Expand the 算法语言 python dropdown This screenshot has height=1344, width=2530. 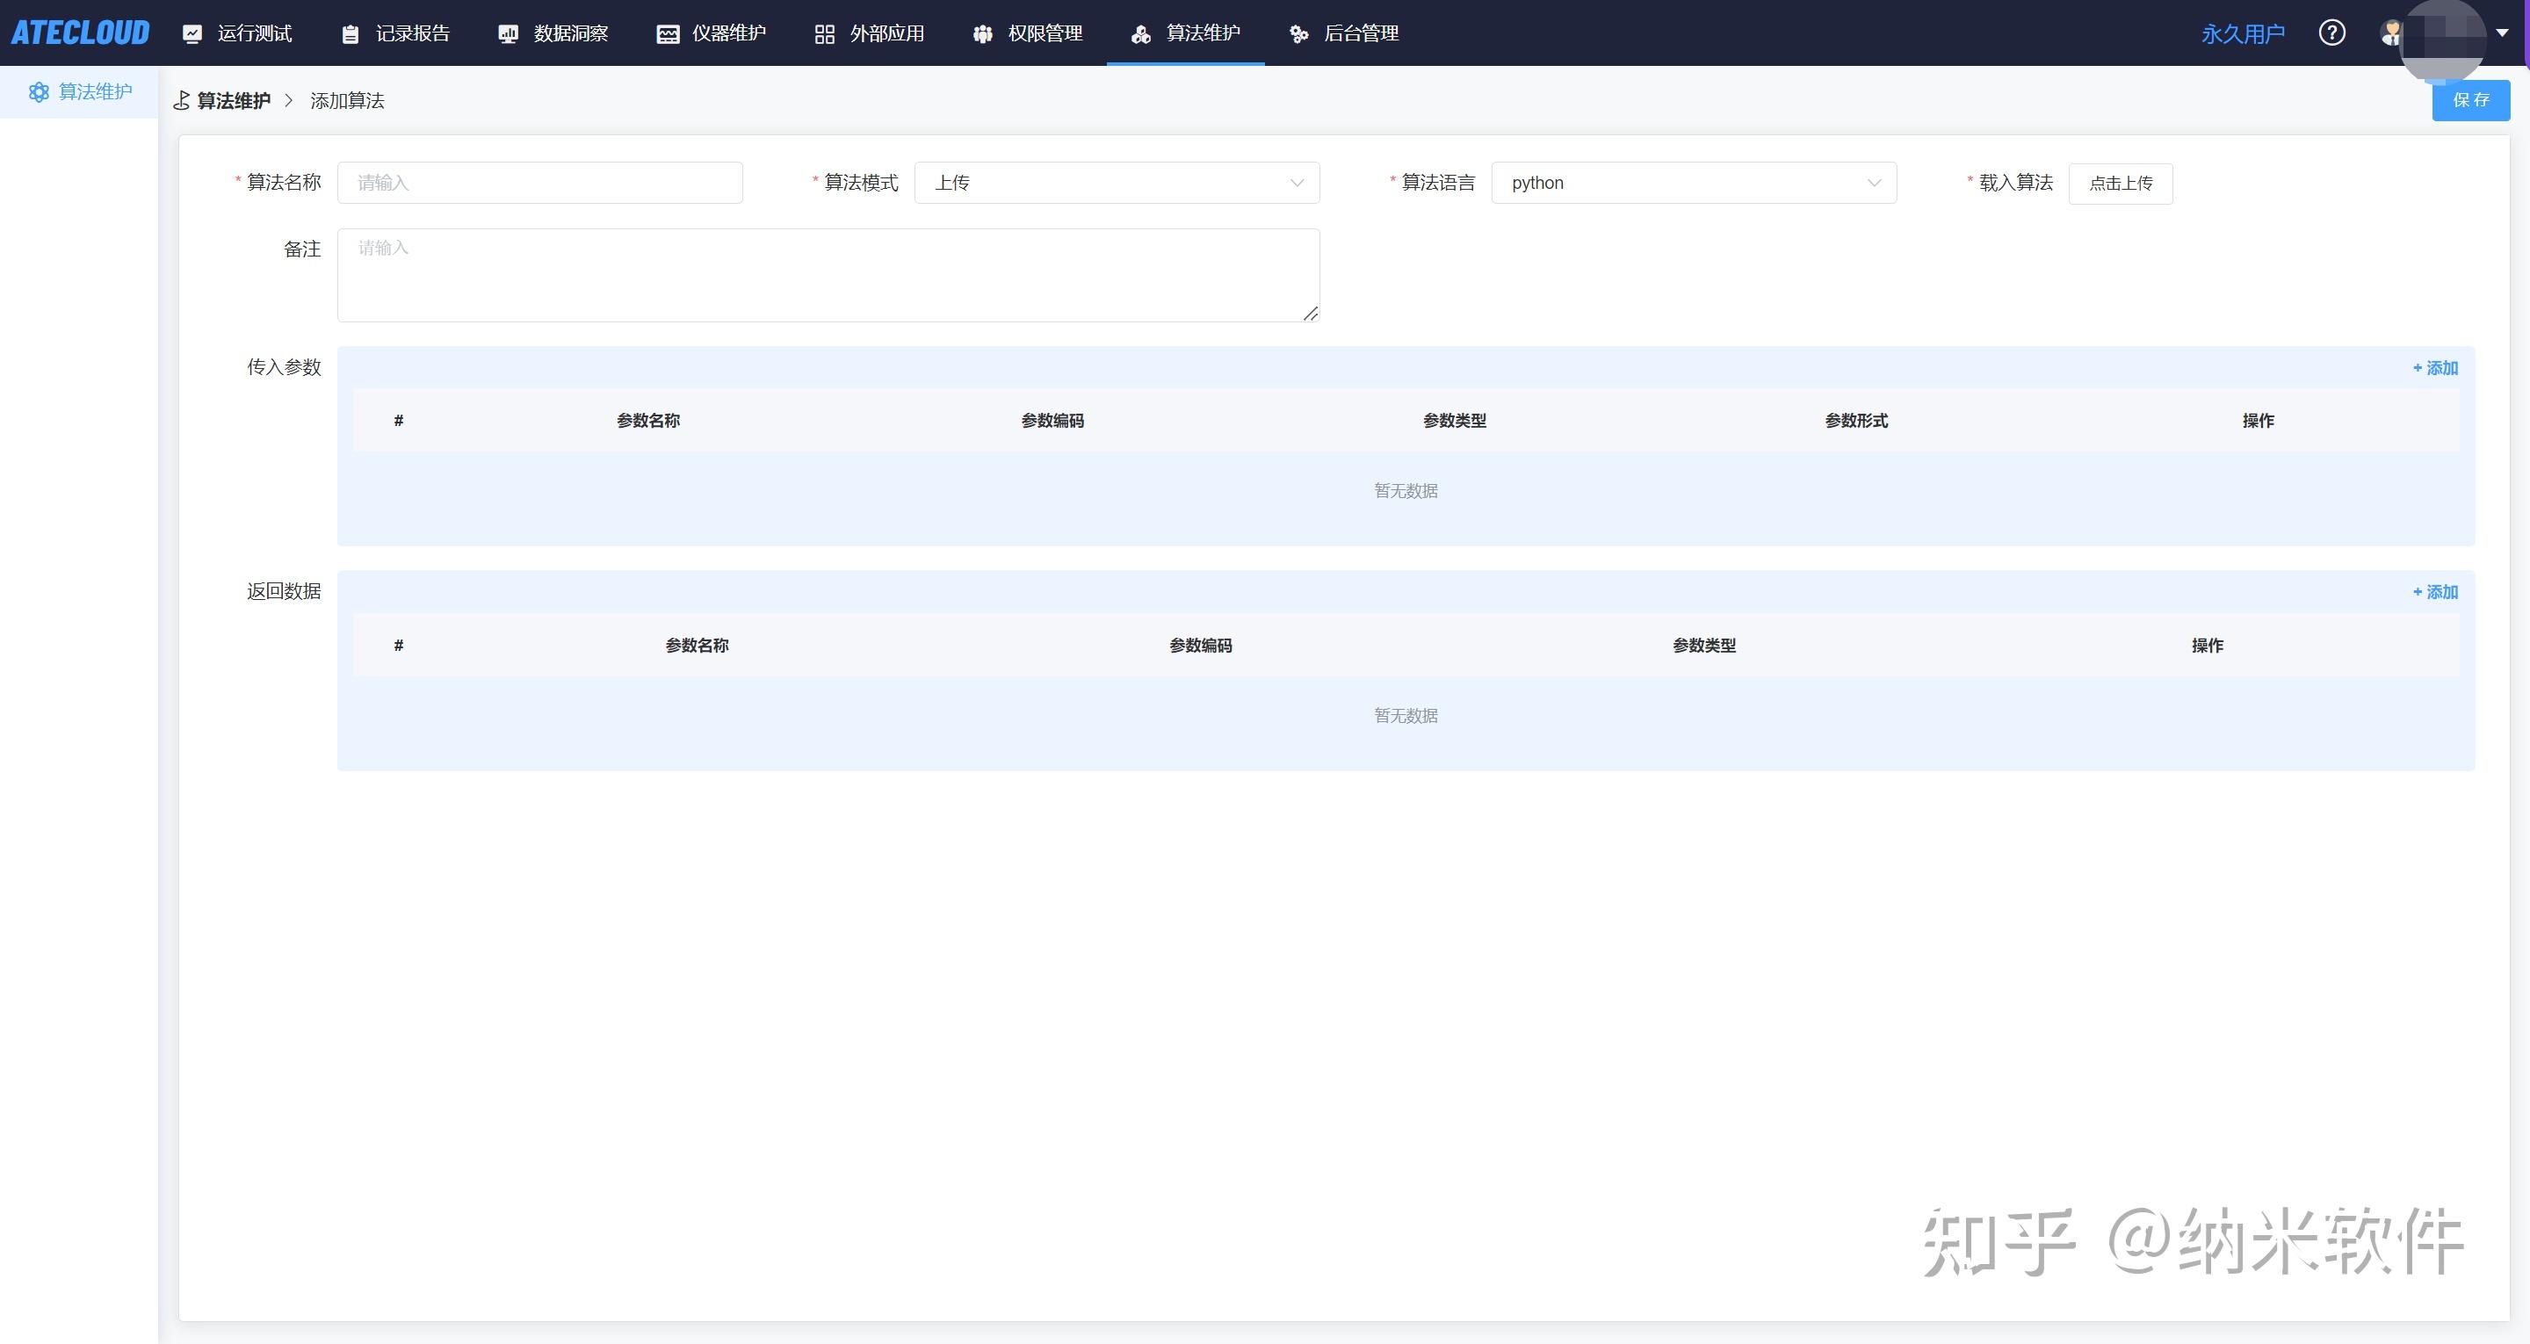[x=1693, y=183]
